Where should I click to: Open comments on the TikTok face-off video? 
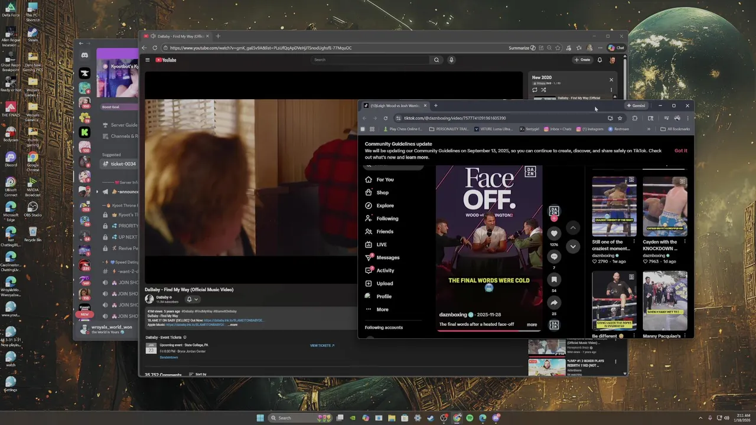click(x=554, y=257)
